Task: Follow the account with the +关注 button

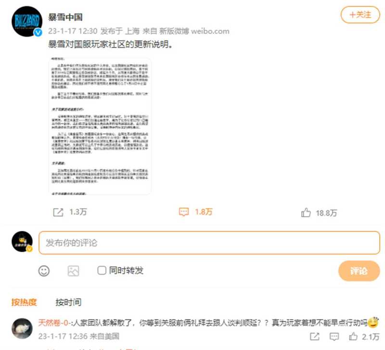Action: pos(360,15)
